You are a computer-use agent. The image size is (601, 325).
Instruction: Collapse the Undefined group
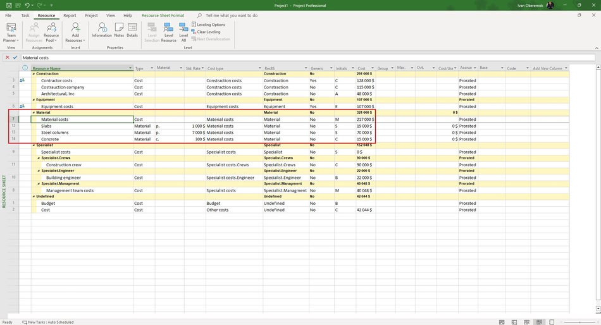[x=34, y=196]
